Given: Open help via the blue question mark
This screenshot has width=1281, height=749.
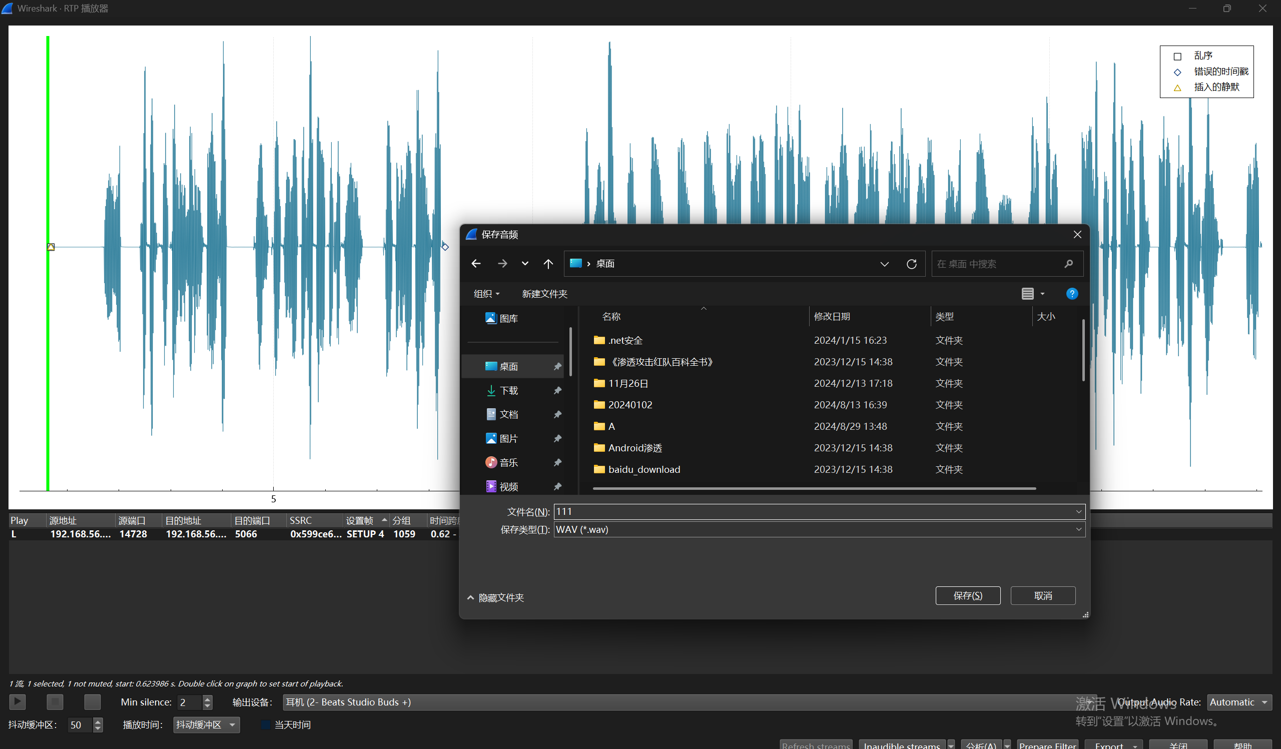Looking at the screenshot, I should (1071, 294).
